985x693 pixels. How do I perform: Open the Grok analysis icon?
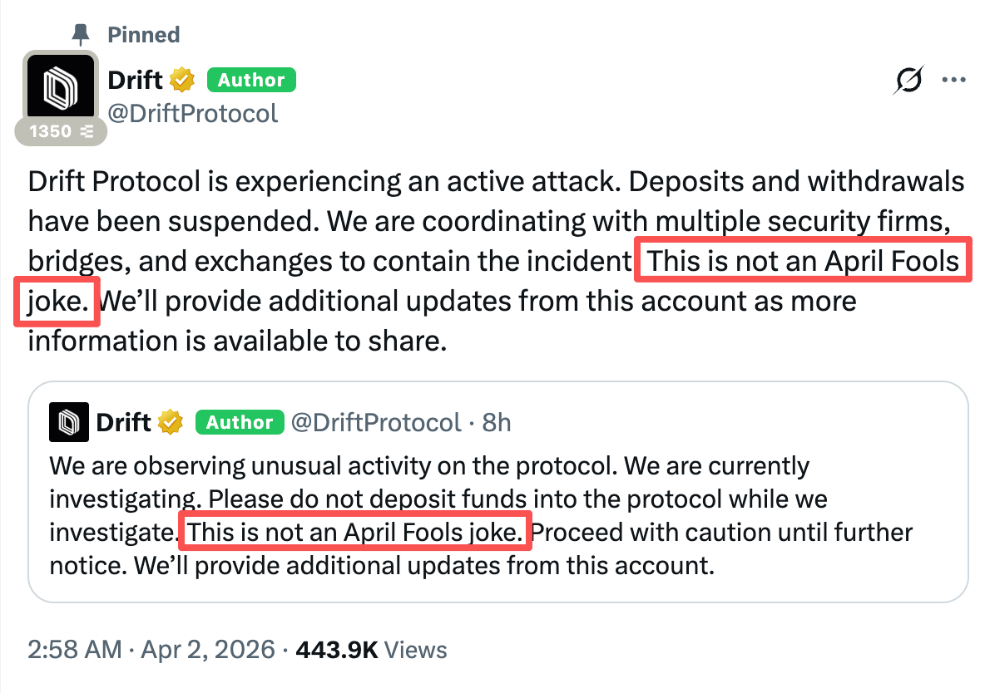pyautogui.click(x=910, y=80)
